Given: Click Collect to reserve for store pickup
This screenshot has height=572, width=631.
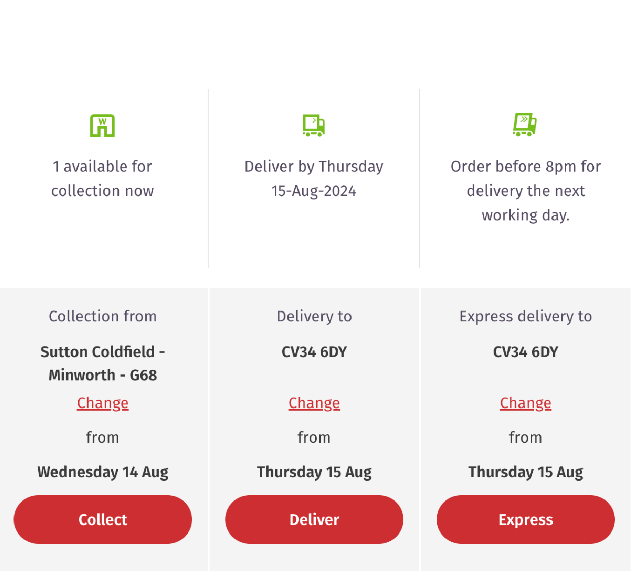Looking at the screenshot, I should pyautogui.click(x=102, y=519).
